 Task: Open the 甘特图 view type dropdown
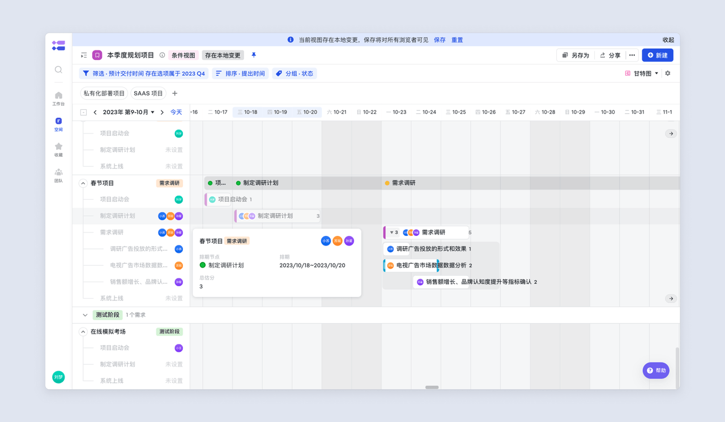tap(642, 74)
